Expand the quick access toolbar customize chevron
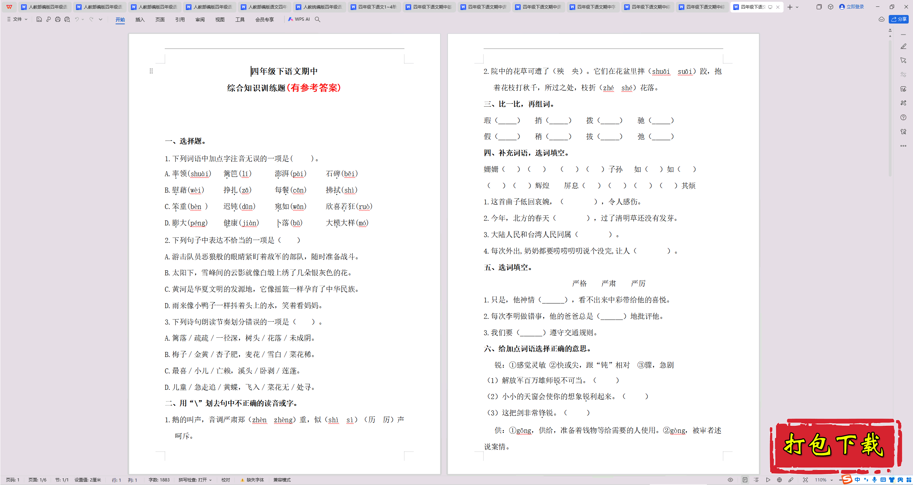Viewport: 913px width, 485px height. click(101, 20)
